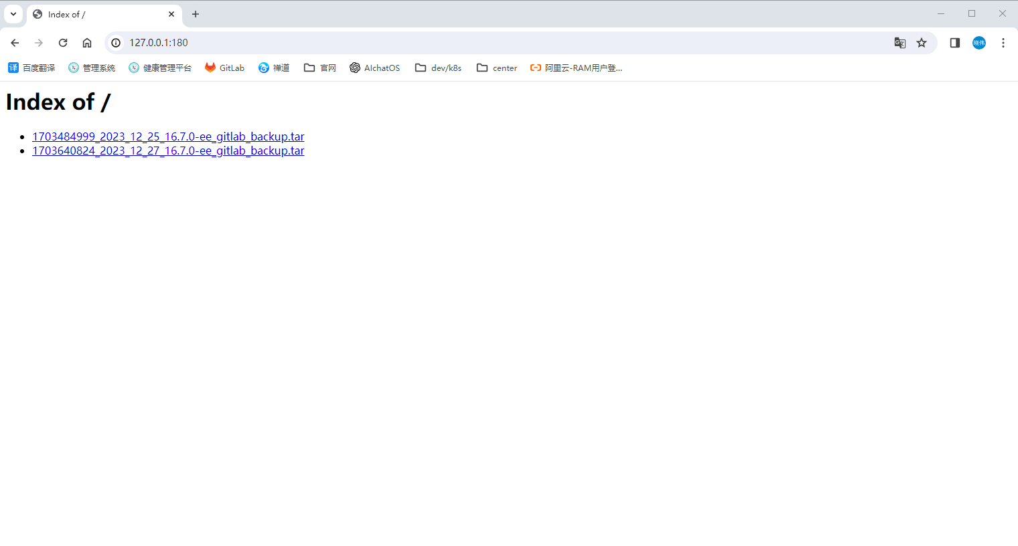
Task: Open the translate page icon
Action: (x=899, y=43)
